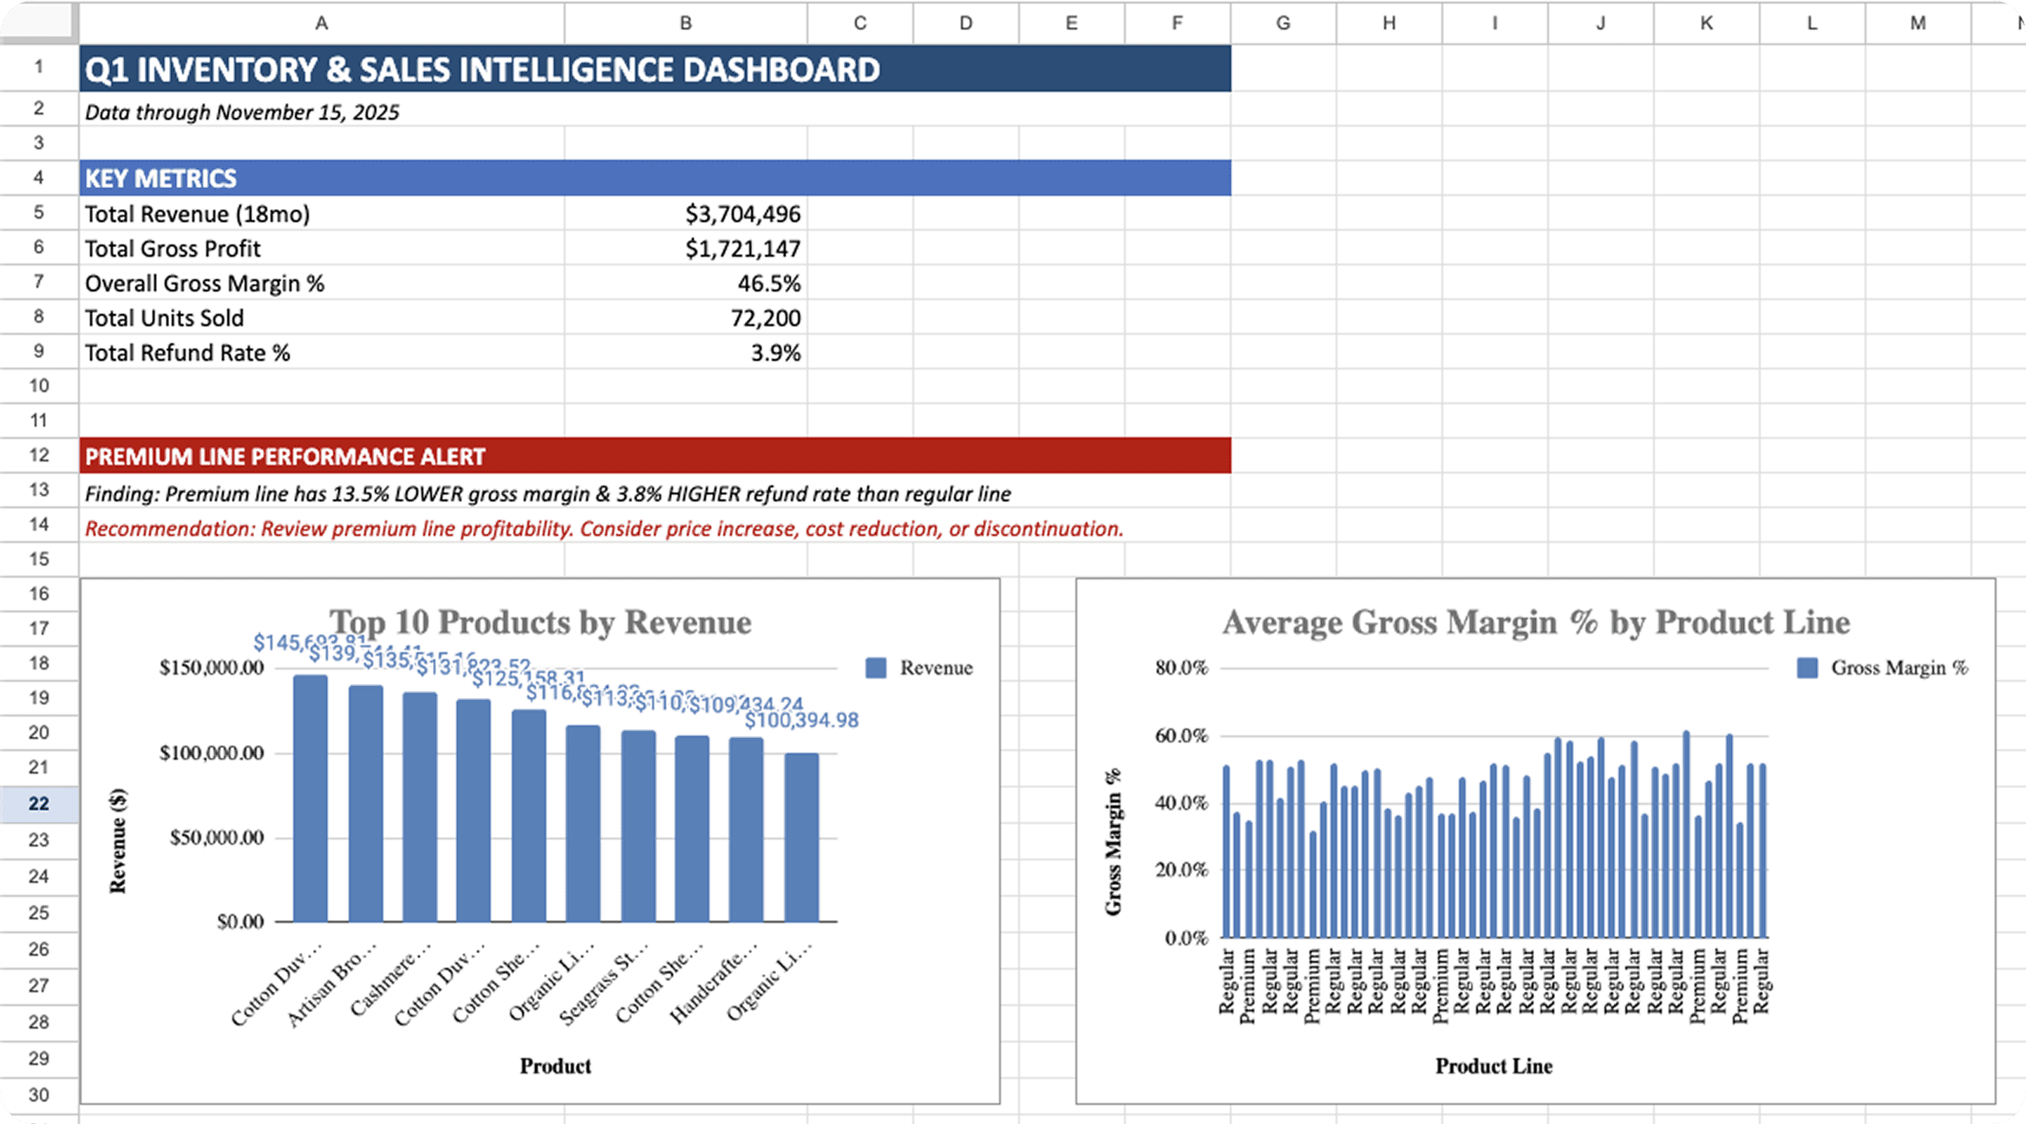Click the Revenue legend swatch
Viewport: 2026px width, 1124px height.
[x=876, y=667]
